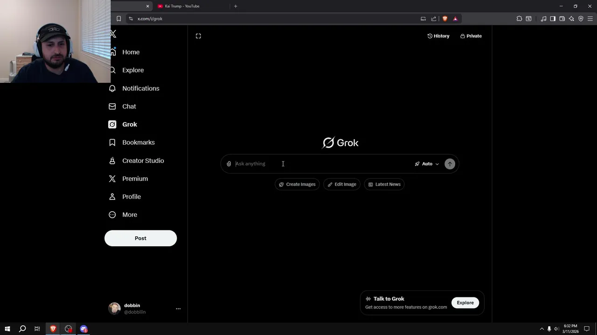Click the volume speaker tray icon
This screenshot has width=597, height=335.
[x=556, y=329]
